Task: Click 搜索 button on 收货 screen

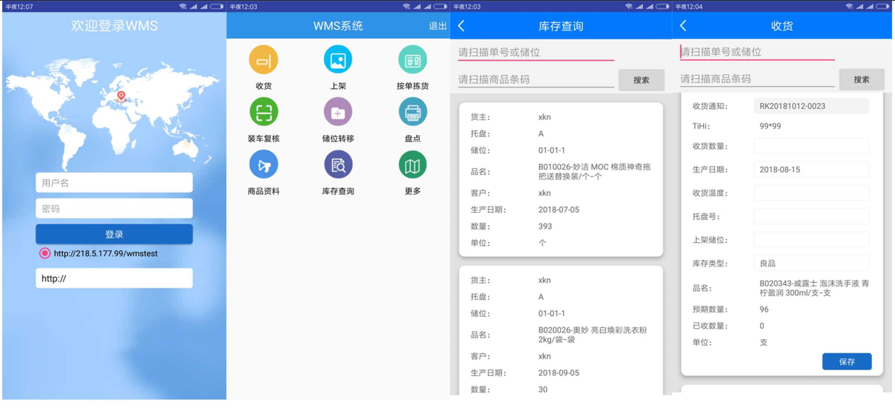Action: (861, 79)
